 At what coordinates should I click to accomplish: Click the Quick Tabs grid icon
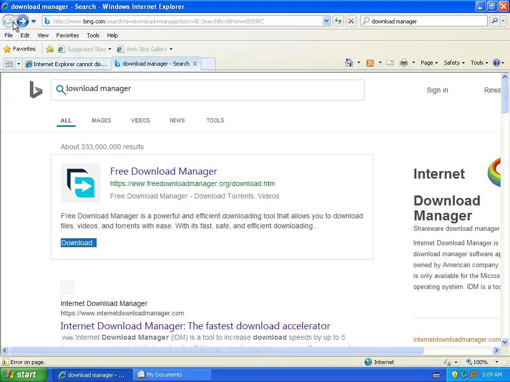click(x=9, y=64)
